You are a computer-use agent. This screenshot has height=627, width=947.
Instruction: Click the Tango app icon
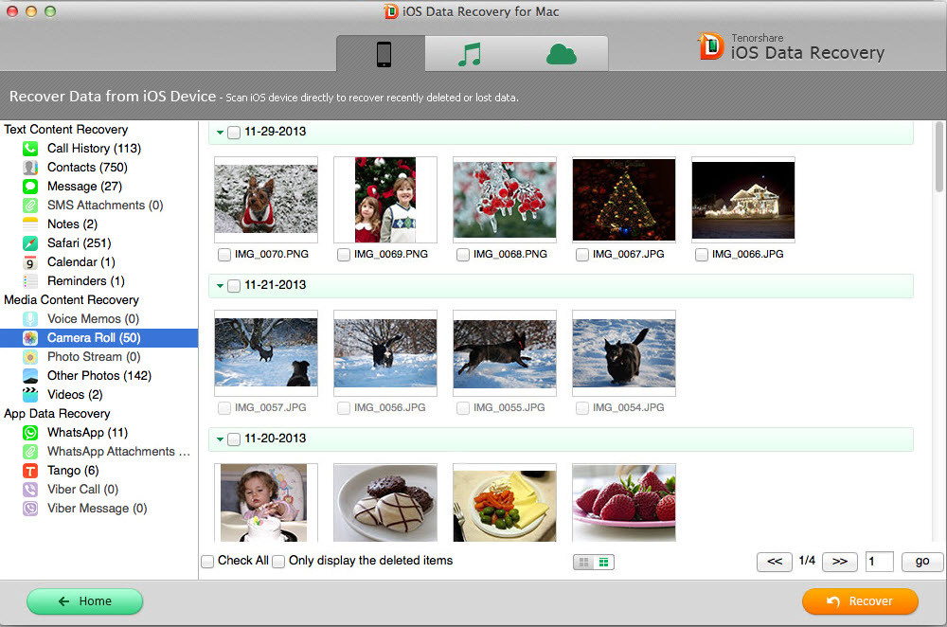point(30,471)
